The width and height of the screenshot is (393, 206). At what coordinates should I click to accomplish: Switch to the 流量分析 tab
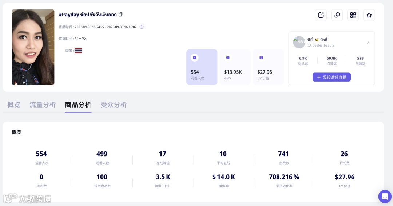click(43, 105)
